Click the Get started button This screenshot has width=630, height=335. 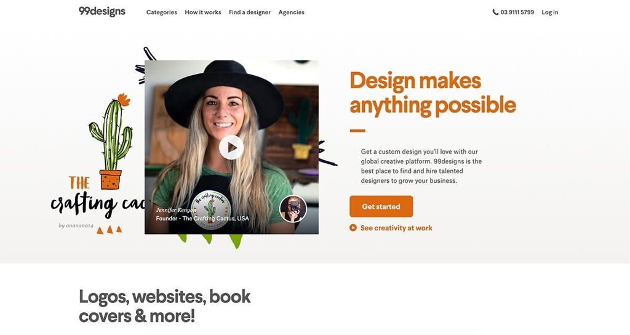[381, 206]
